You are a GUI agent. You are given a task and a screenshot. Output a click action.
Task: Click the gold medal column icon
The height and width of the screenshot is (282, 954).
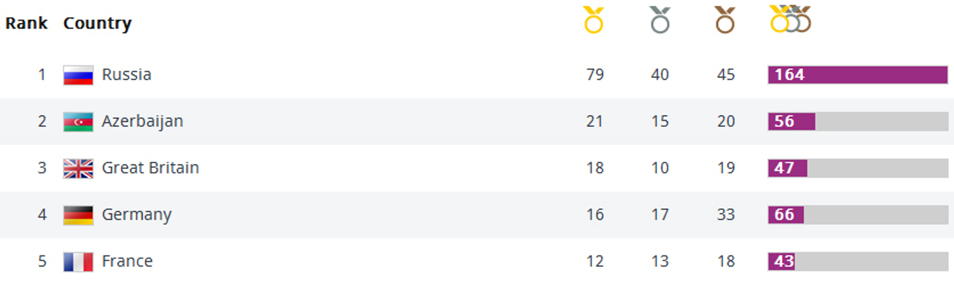593,20
